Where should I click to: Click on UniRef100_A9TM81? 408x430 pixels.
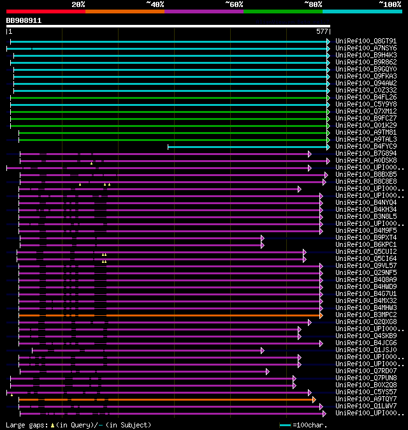(x=366, y=133)
